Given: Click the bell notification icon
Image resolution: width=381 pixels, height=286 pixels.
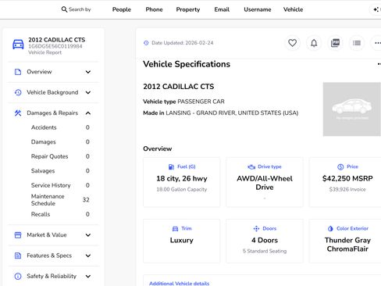Looking at the screenshot, I should (314, 43).
